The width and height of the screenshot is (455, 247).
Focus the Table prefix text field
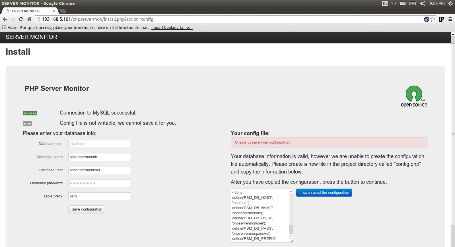coord(99,196)
